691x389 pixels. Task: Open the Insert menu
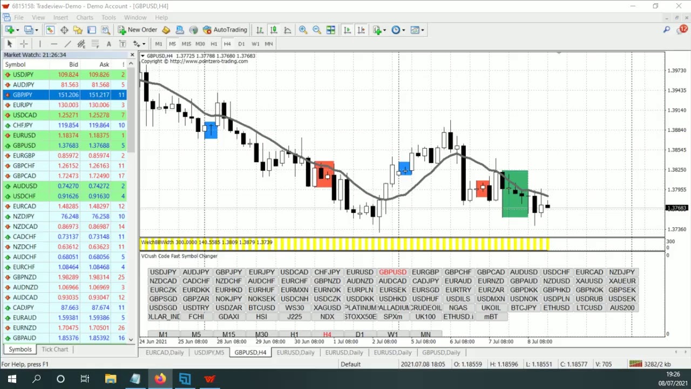click(x=60, y=18)
